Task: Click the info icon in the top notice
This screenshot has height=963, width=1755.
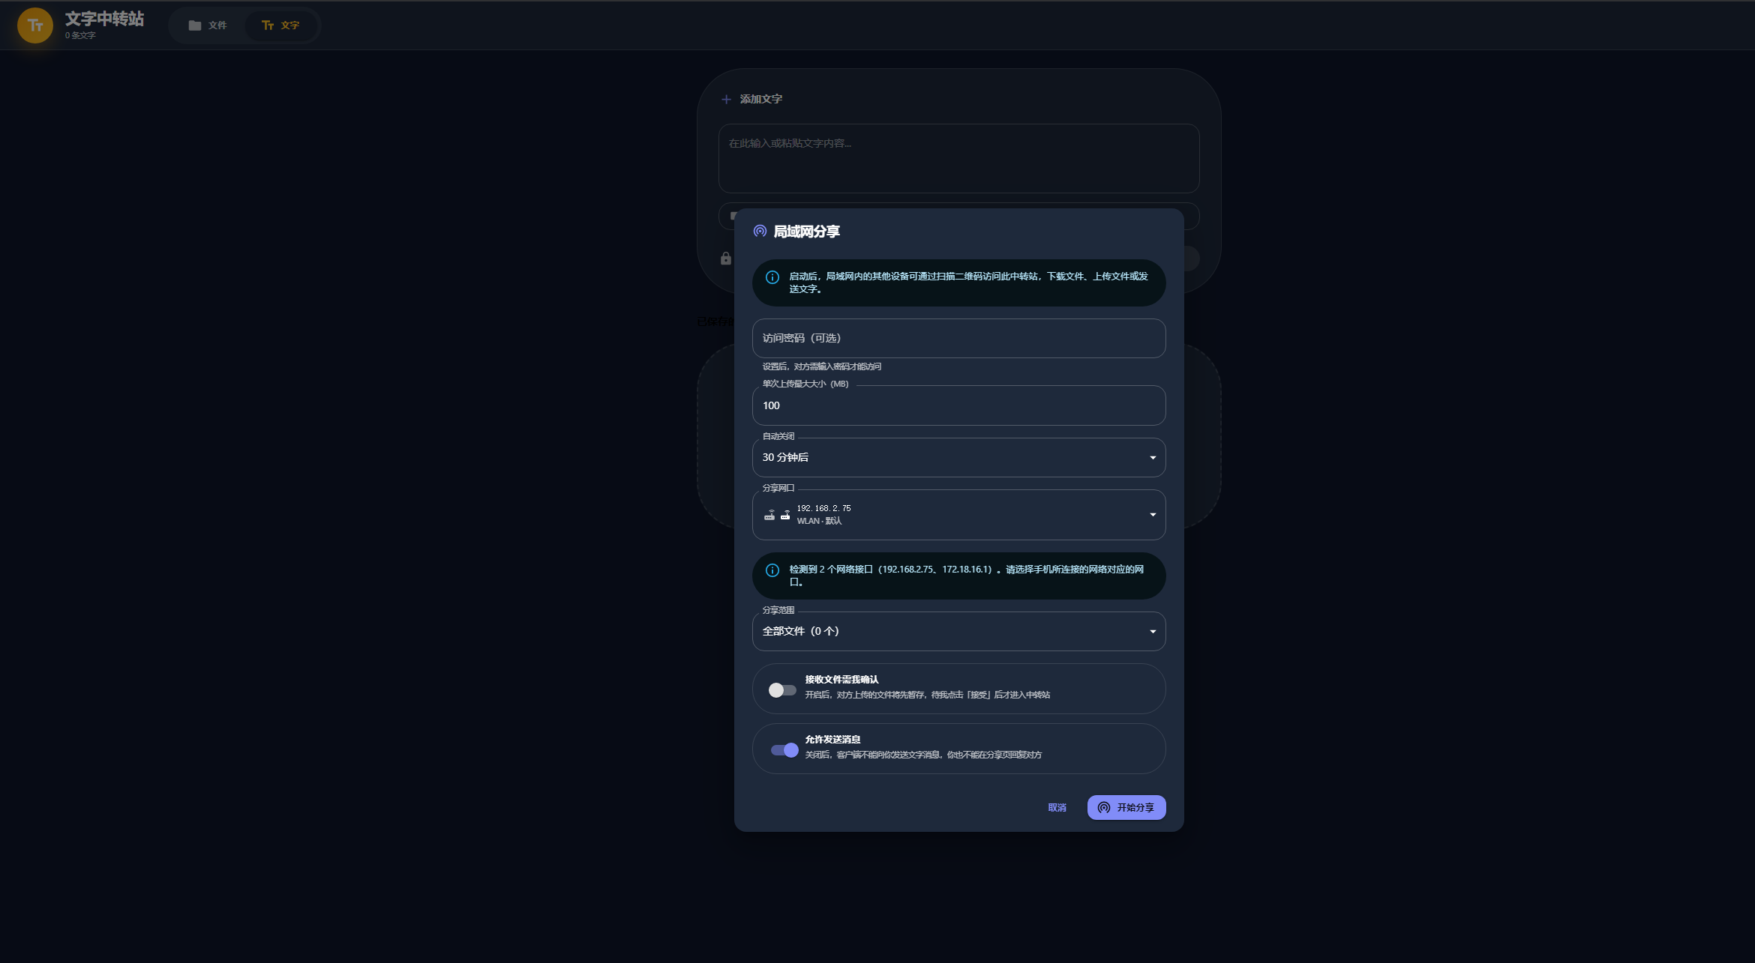Action: (x=772, y=277)
